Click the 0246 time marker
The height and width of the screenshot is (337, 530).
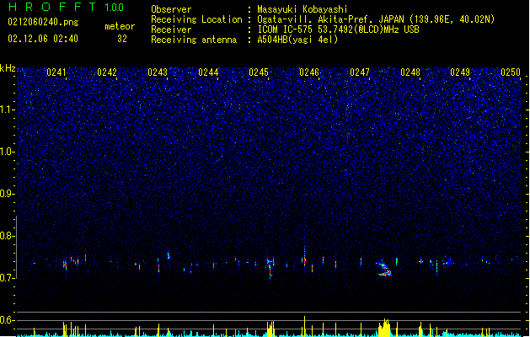click(x=309, y=72)
